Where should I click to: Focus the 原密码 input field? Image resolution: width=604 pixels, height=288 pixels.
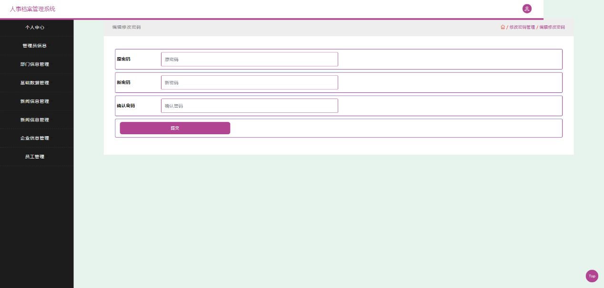pyautogui.click(x=250, y=60)
